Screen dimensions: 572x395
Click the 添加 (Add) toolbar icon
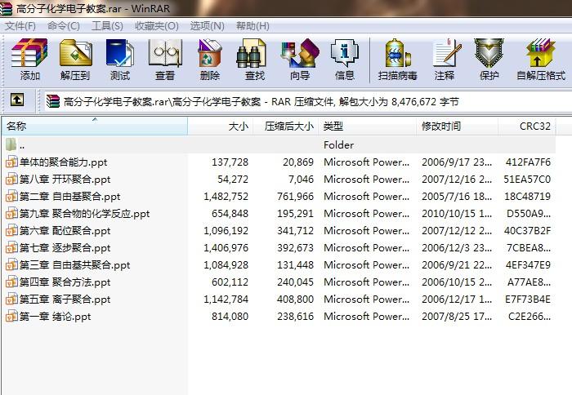29,53
